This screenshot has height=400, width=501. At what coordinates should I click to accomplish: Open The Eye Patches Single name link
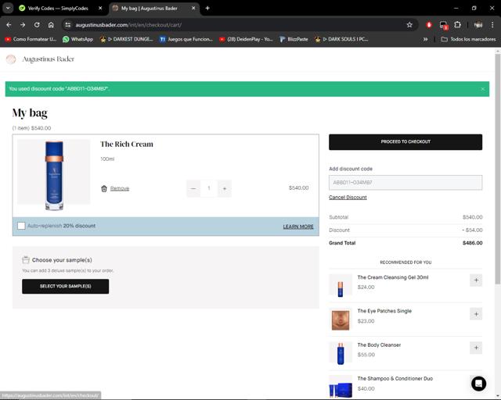tap(384, 311)
